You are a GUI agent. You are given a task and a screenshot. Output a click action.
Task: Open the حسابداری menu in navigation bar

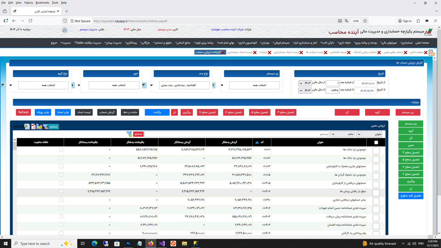407,43
